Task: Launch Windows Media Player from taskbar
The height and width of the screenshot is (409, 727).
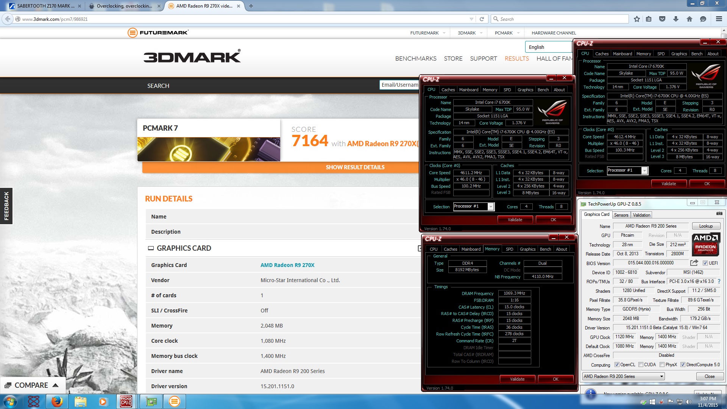Action: click(x=103, y=401)
